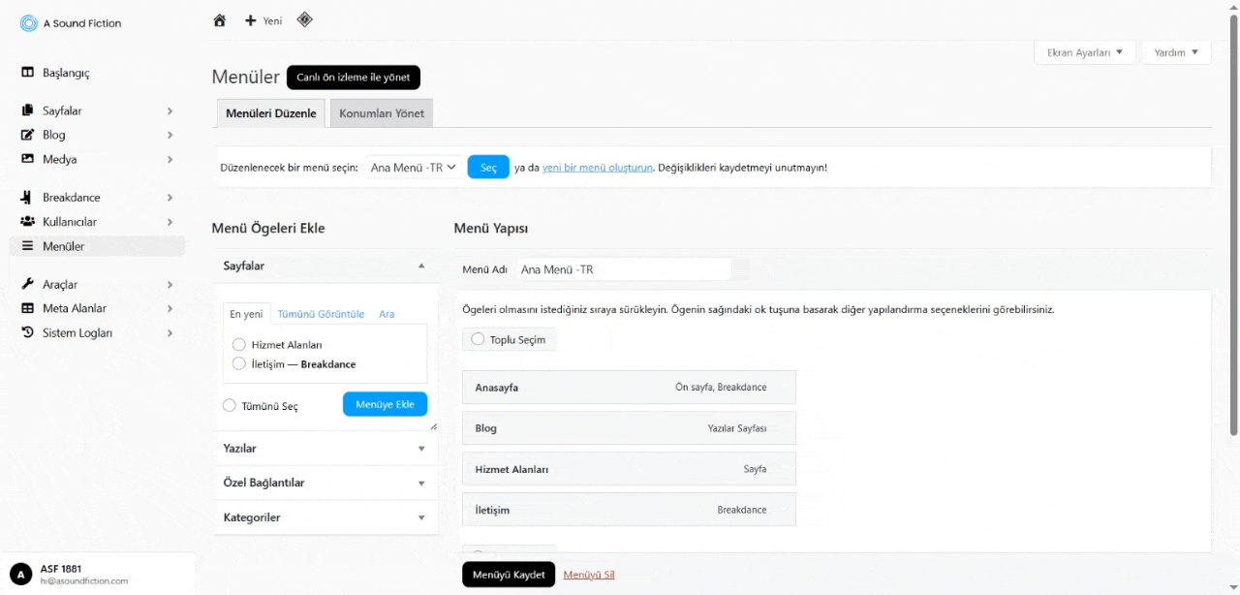
Task: Expand the Özel Bağlantılar section
Action: [325, 483]
